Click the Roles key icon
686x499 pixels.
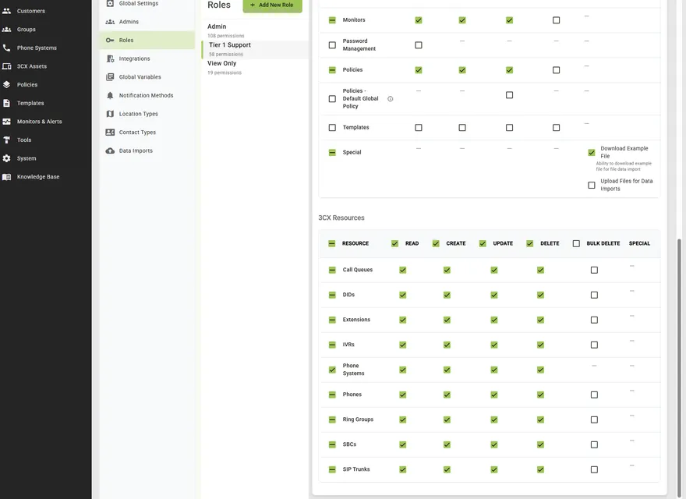[110, 40]
